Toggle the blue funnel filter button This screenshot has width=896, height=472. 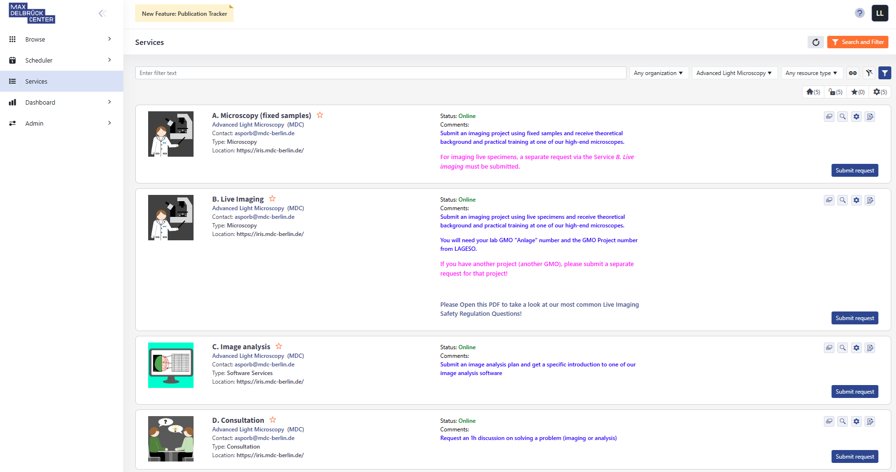[885, 73]
